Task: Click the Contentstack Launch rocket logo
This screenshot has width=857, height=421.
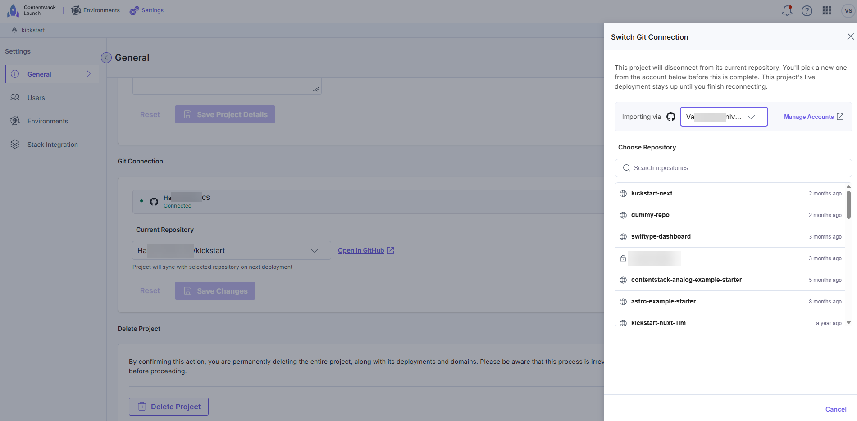Action: 13,10
